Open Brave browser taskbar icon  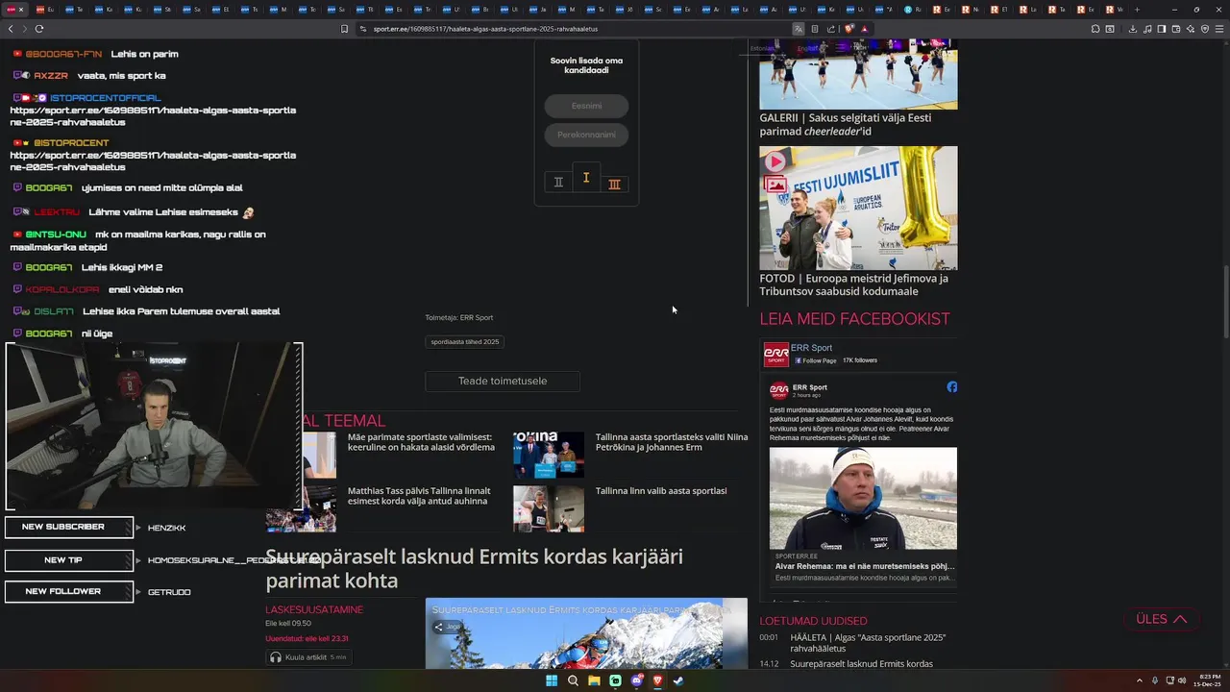(x=657, y=680)
